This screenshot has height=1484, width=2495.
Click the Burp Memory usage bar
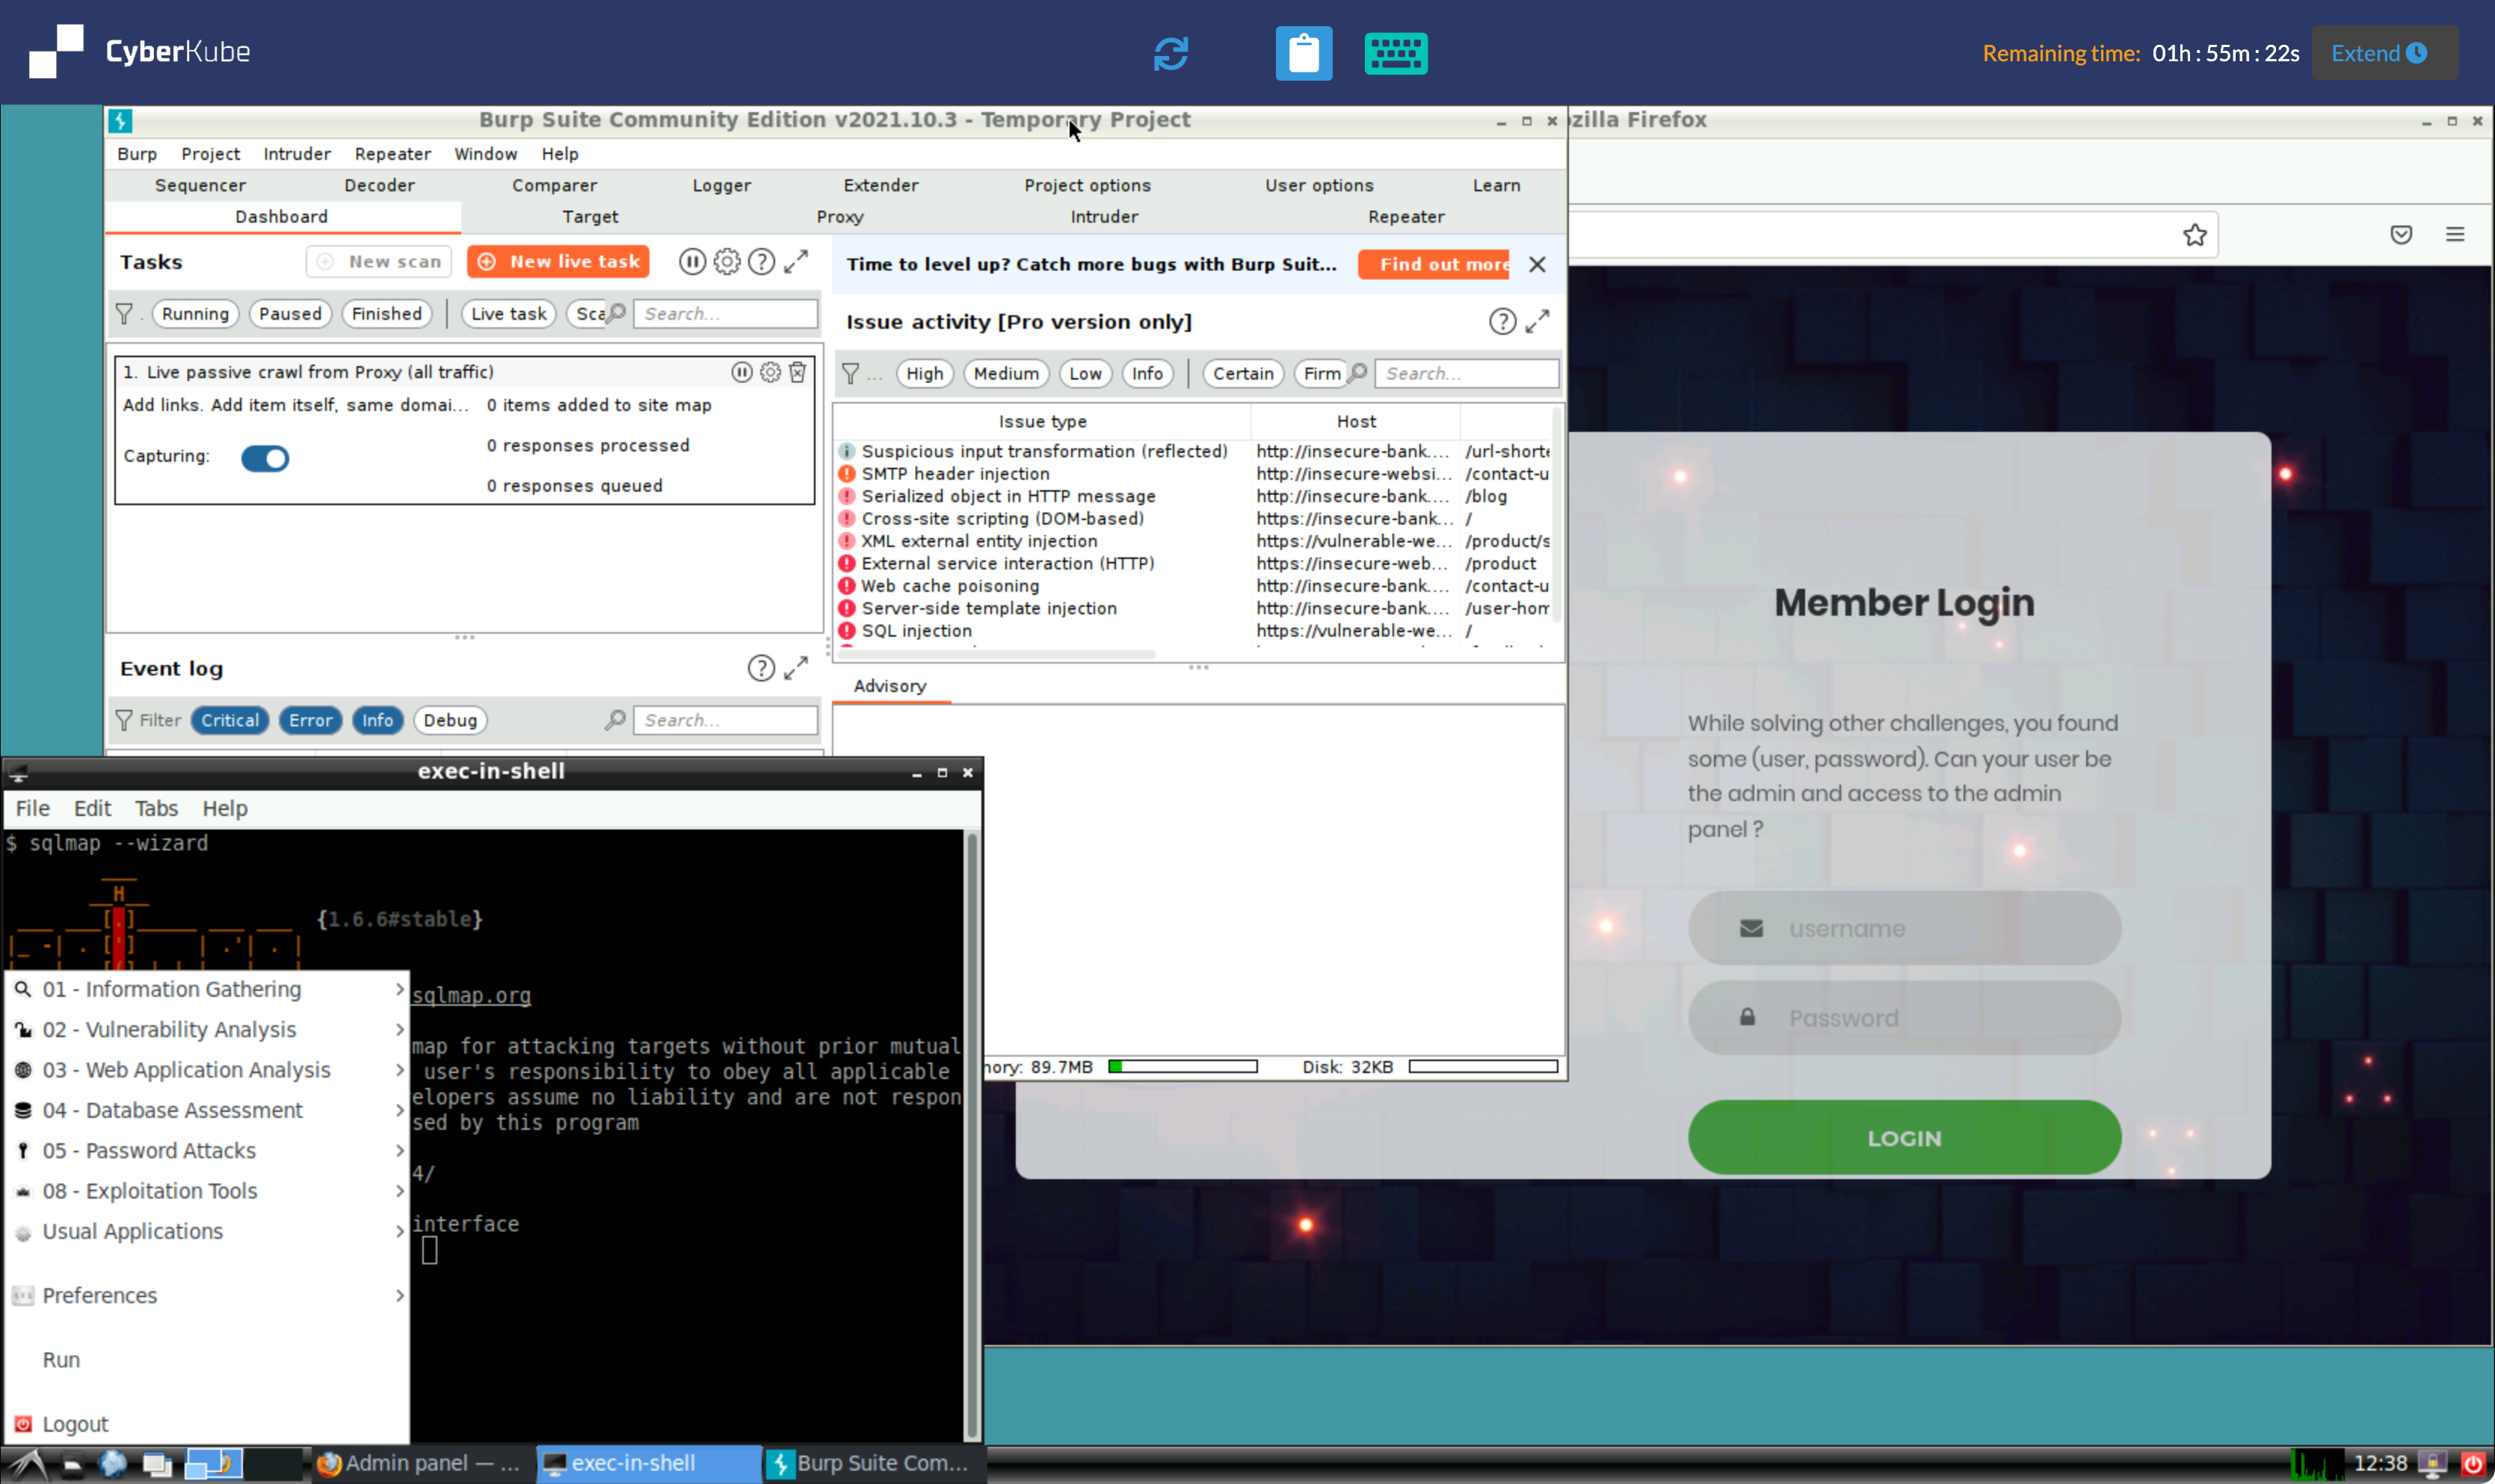click(x=1183, y=1067)
